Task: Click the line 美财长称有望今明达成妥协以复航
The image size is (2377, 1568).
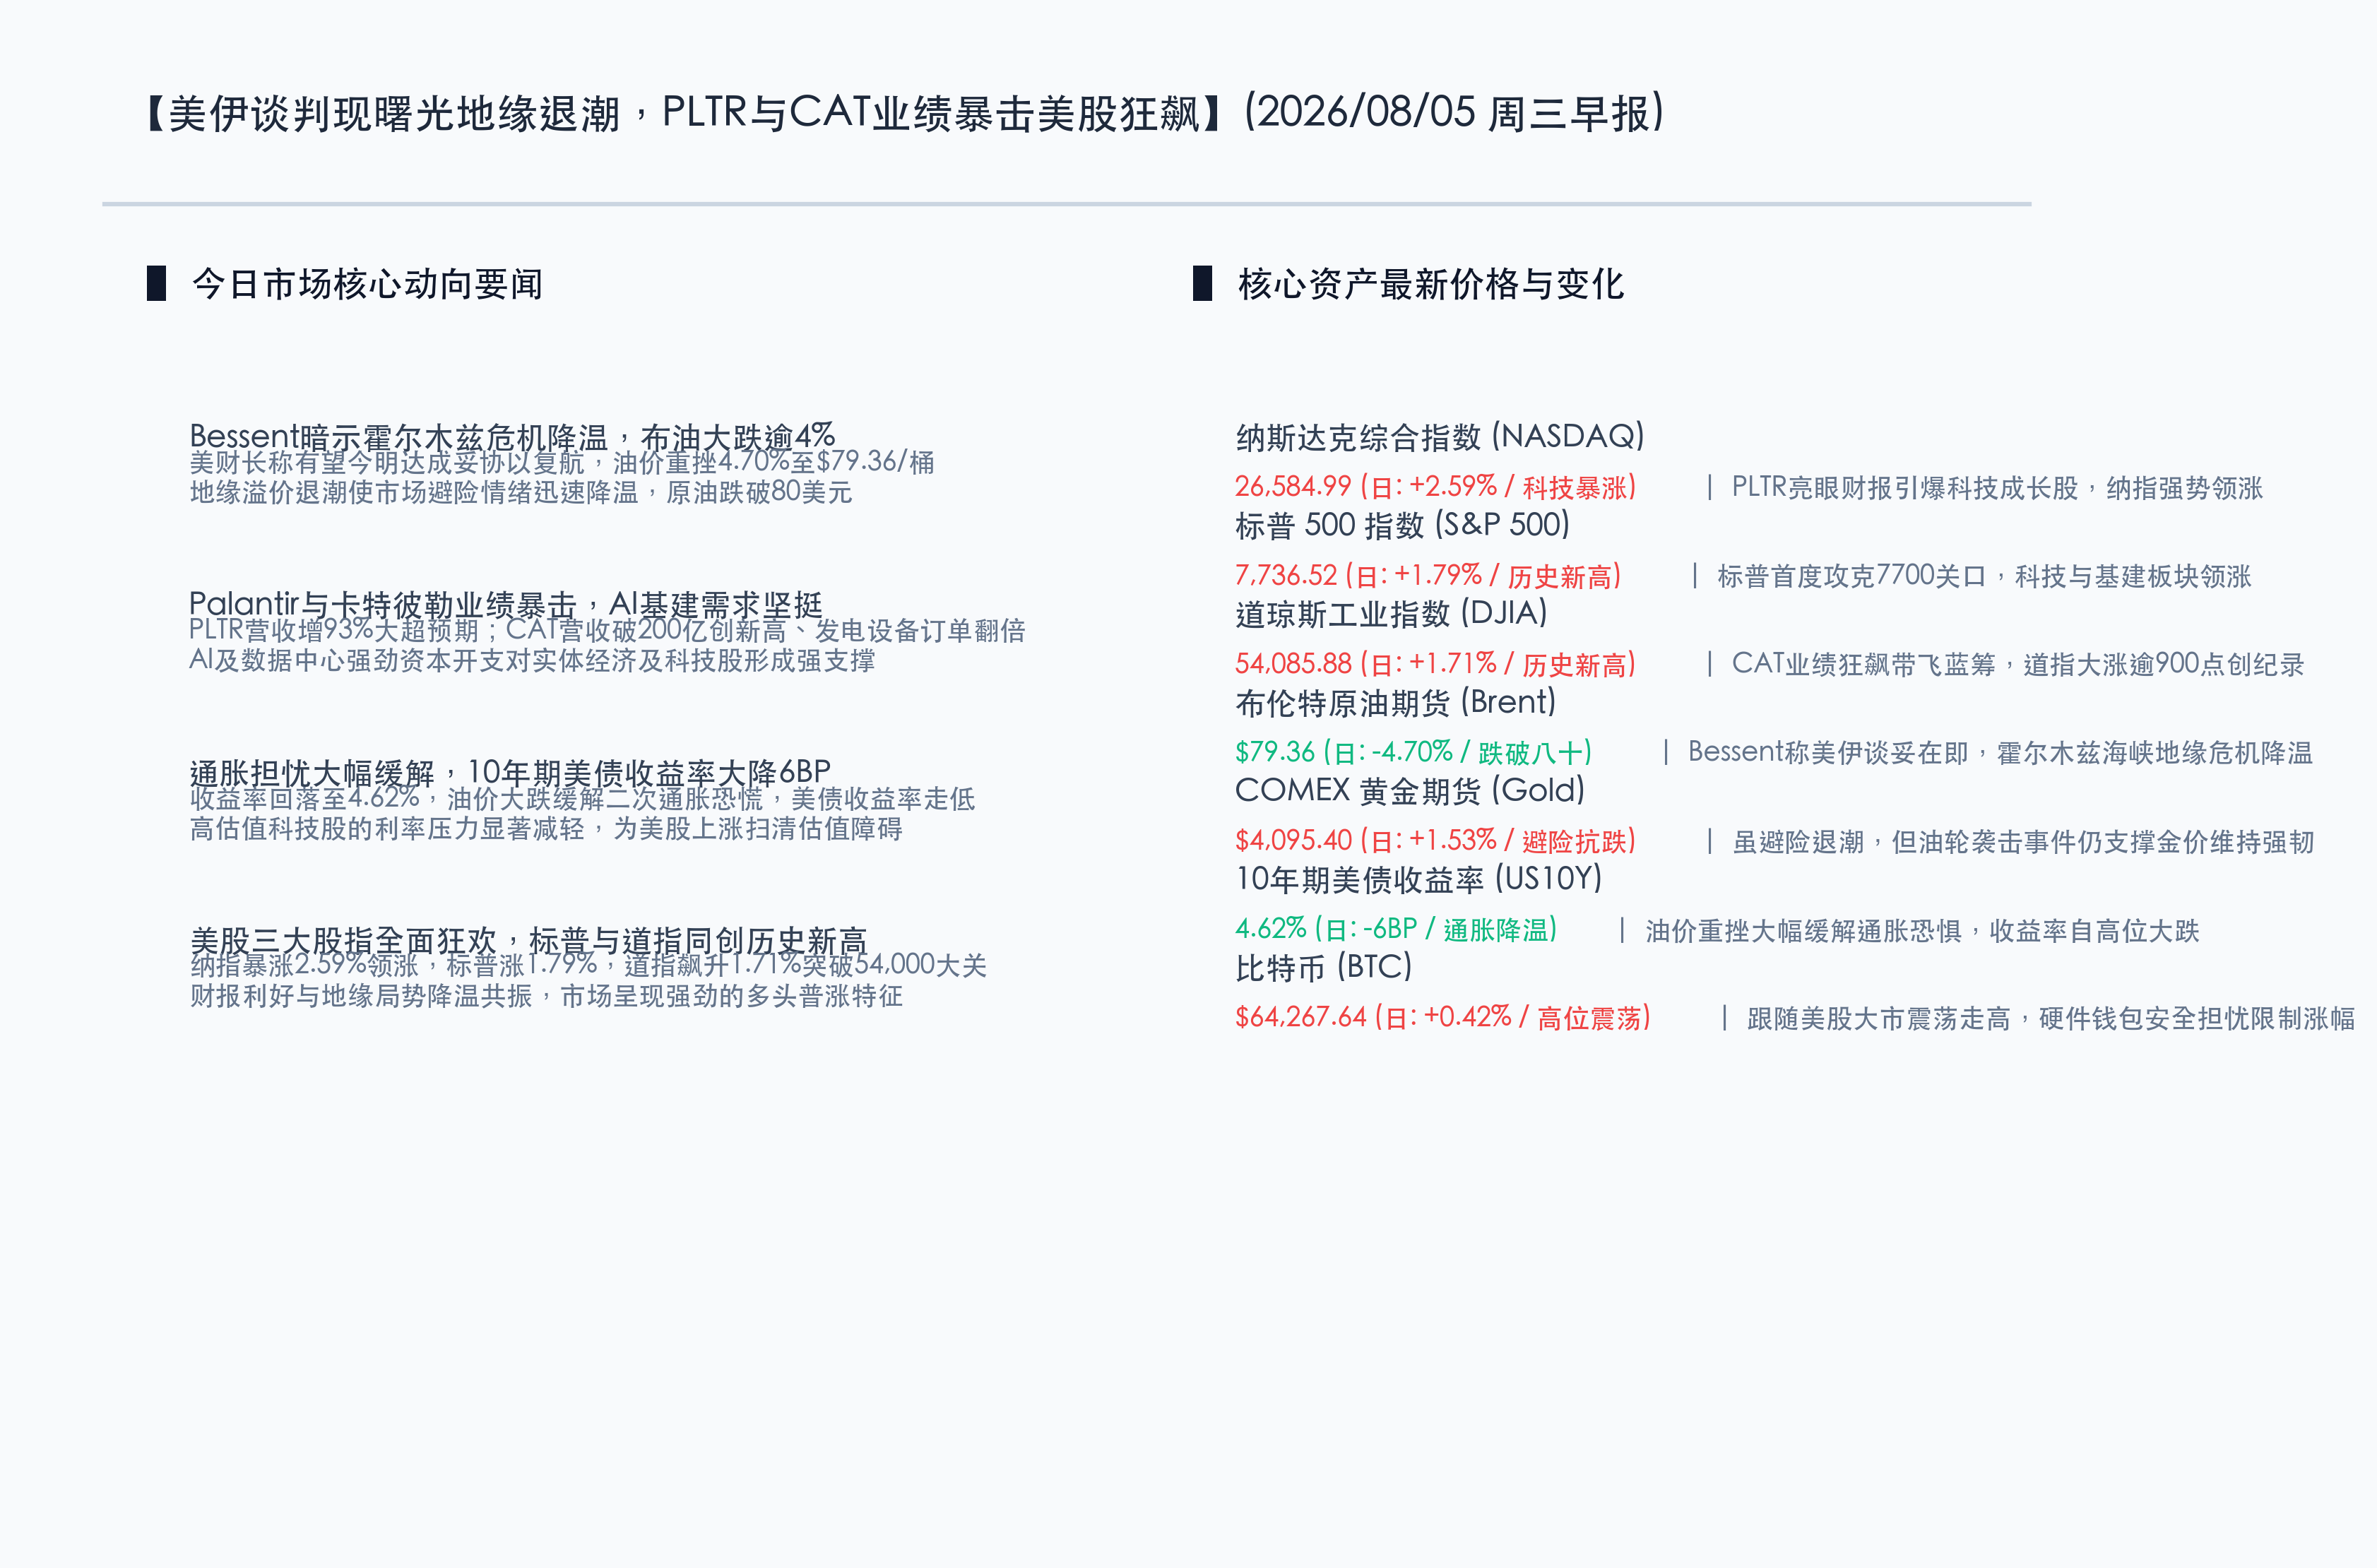Action: click(562, 462)
